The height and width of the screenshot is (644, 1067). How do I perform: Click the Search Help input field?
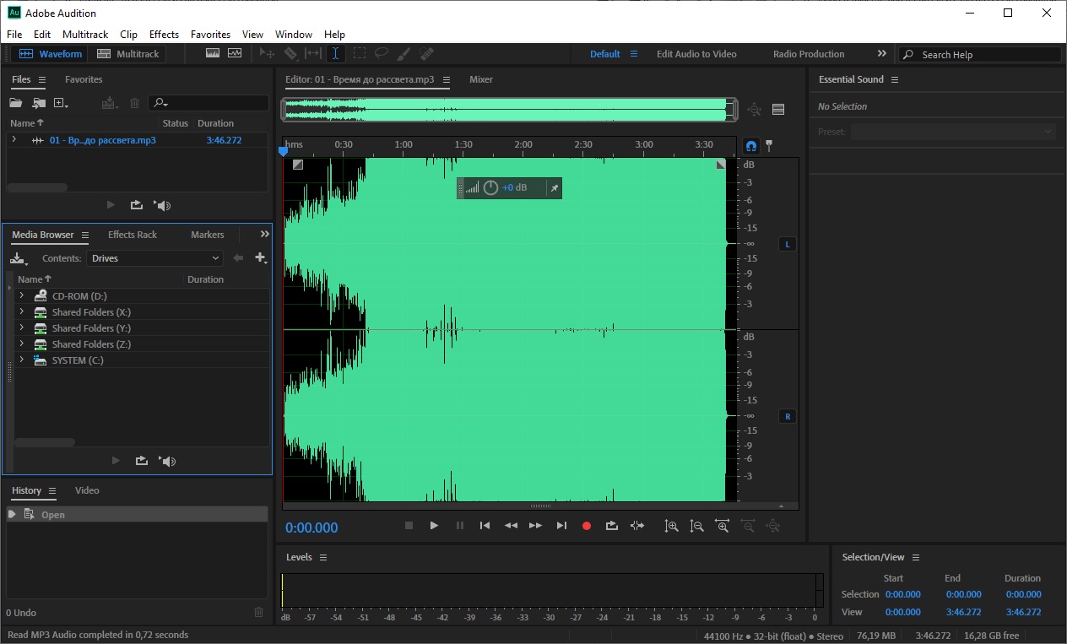tap(988, 55)
